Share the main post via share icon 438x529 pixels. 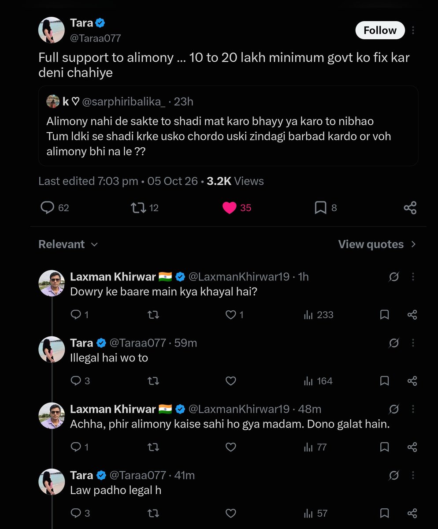pyautogui.click(x=410, y=208)
